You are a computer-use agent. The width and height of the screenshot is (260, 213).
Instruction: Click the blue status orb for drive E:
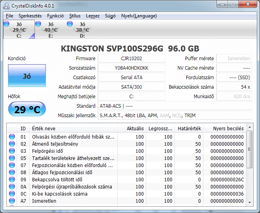pyautogui.click(x=38, y=24)
